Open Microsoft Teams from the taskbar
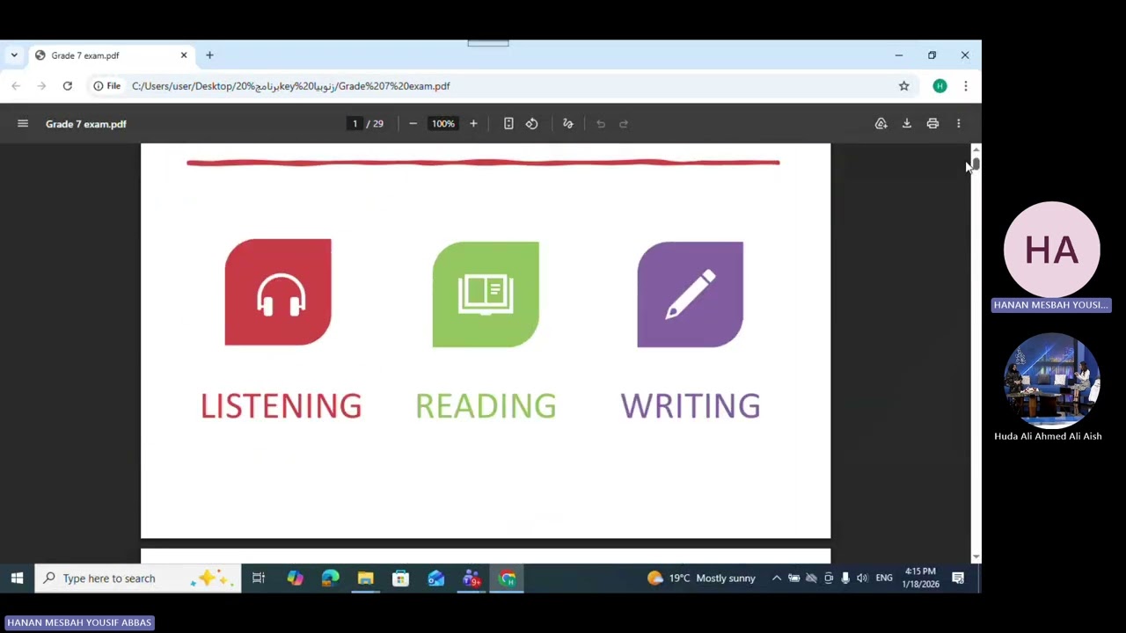 tap(472, 578)
